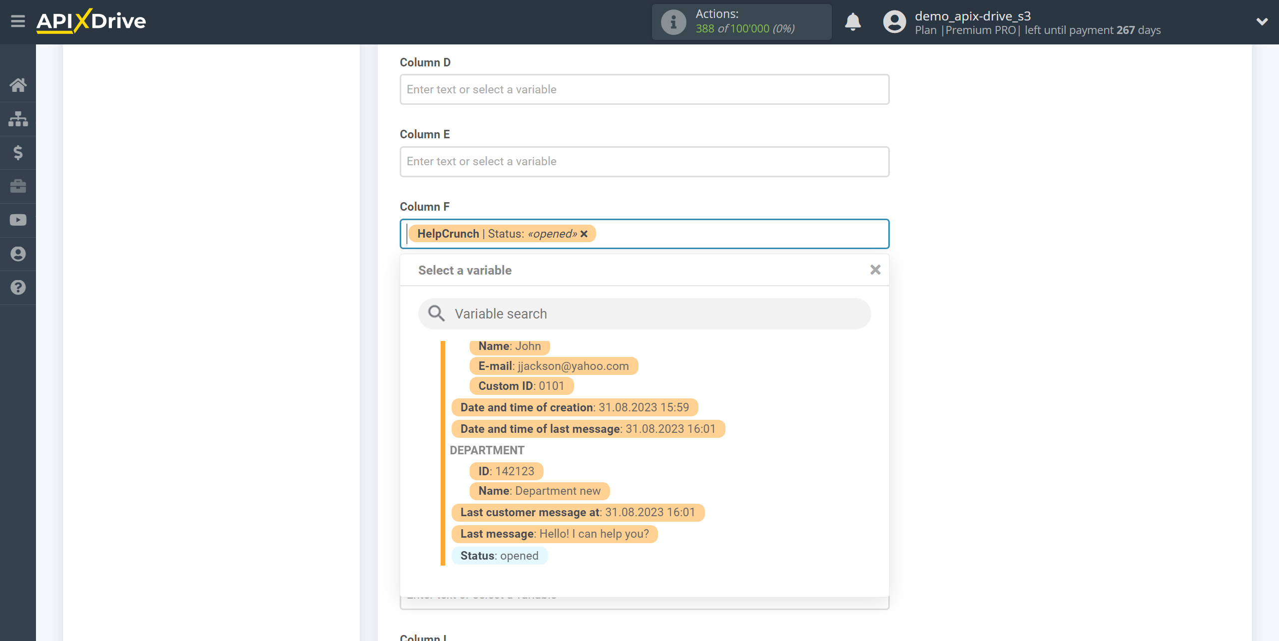This screenshot has height=641, width=1279.
Task: Open the hamburger menu
Action: pos(18,21)
